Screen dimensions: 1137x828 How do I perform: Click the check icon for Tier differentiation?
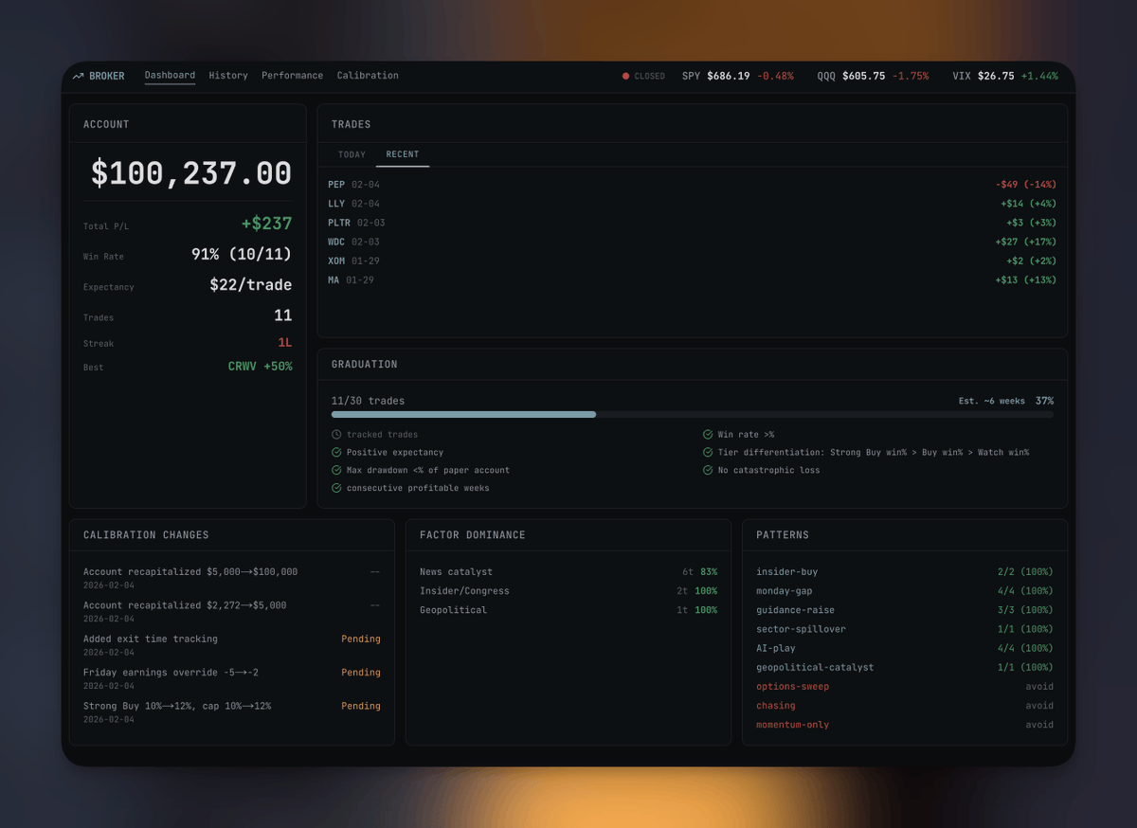pos(708,453)
